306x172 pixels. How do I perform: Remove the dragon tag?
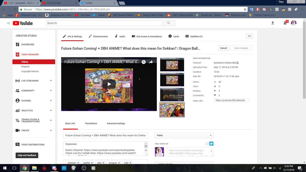tap(119, 163)
